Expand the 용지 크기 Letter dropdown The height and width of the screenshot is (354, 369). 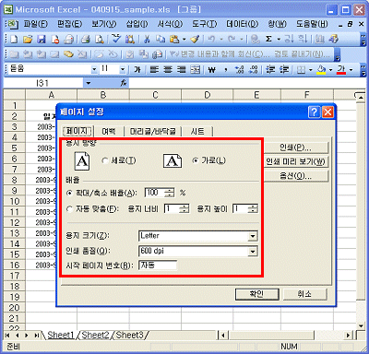(253, 236)
